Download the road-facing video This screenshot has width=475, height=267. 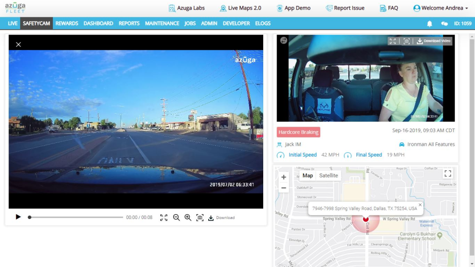(222, 218)
